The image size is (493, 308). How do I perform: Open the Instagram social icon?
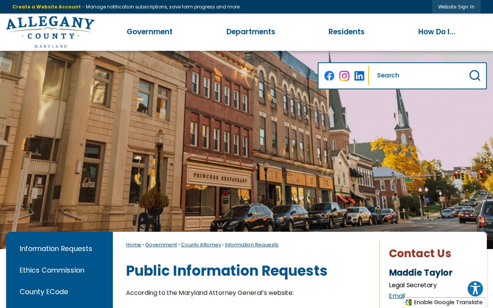[x=344, y=76]
